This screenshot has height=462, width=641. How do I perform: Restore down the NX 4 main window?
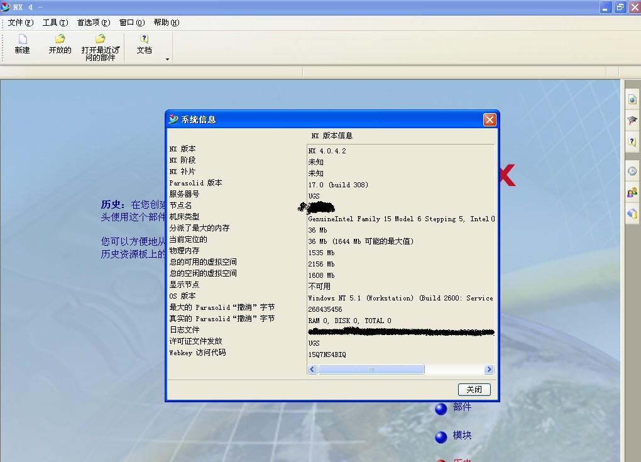620,8
